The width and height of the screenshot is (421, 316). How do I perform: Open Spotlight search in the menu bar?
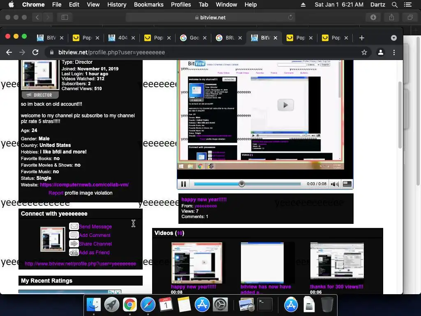pos(394,5)
